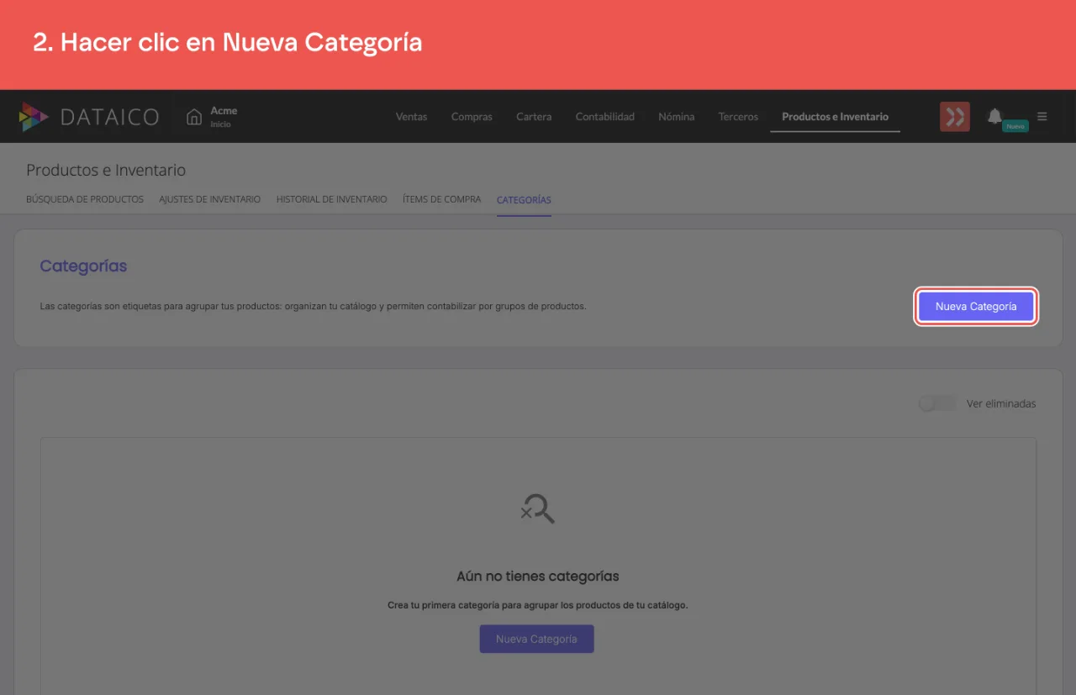Open the notifications bell
Image resolution: width=1076 pixels, height=695 pixels.
tap(994, 116)
